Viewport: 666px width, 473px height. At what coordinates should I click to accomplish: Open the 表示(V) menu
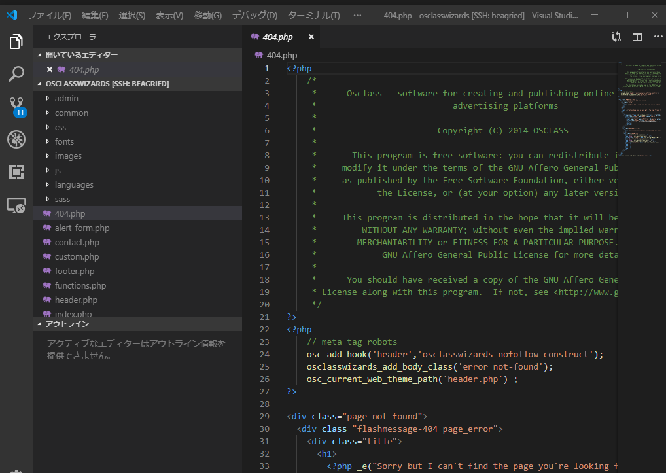click(x=169, y=16)
